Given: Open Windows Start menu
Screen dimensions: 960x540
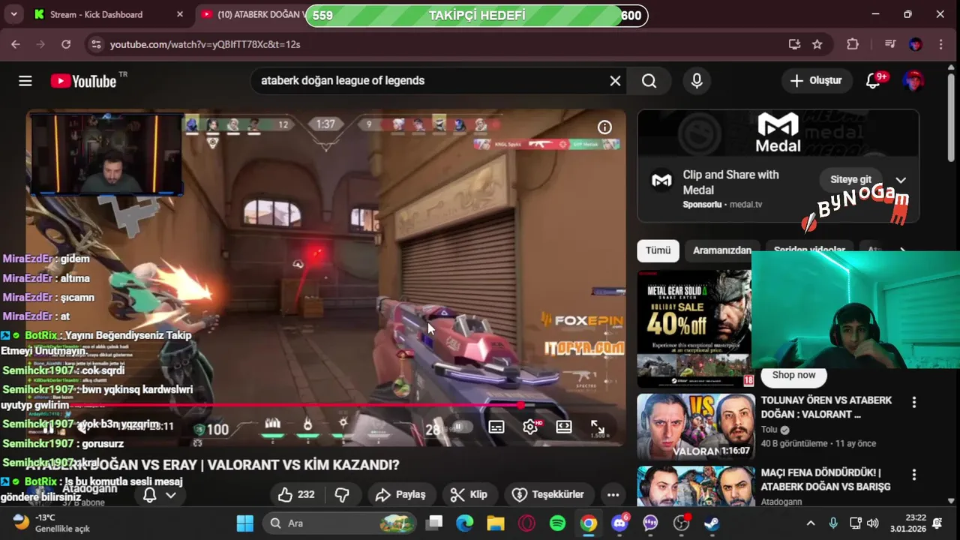Looking at the screenshot, I should coord(244,523).
